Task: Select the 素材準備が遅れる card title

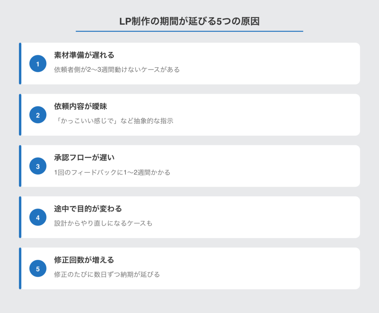Action: coord(84,55)
